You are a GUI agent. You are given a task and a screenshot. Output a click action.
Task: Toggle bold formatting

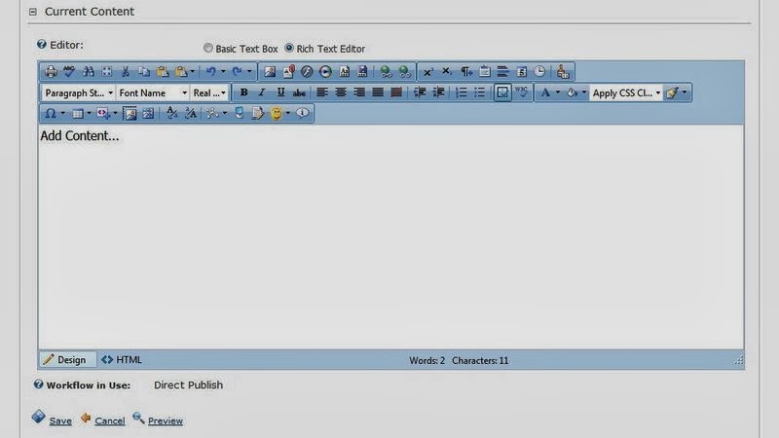point(243,92)
